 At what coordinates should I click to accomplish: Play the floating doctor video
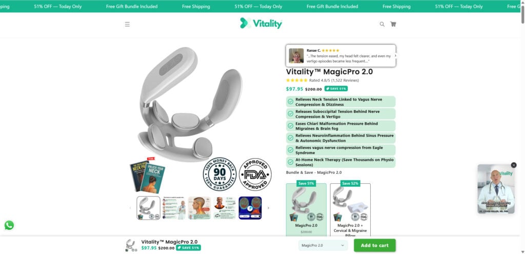pos(496,189)
